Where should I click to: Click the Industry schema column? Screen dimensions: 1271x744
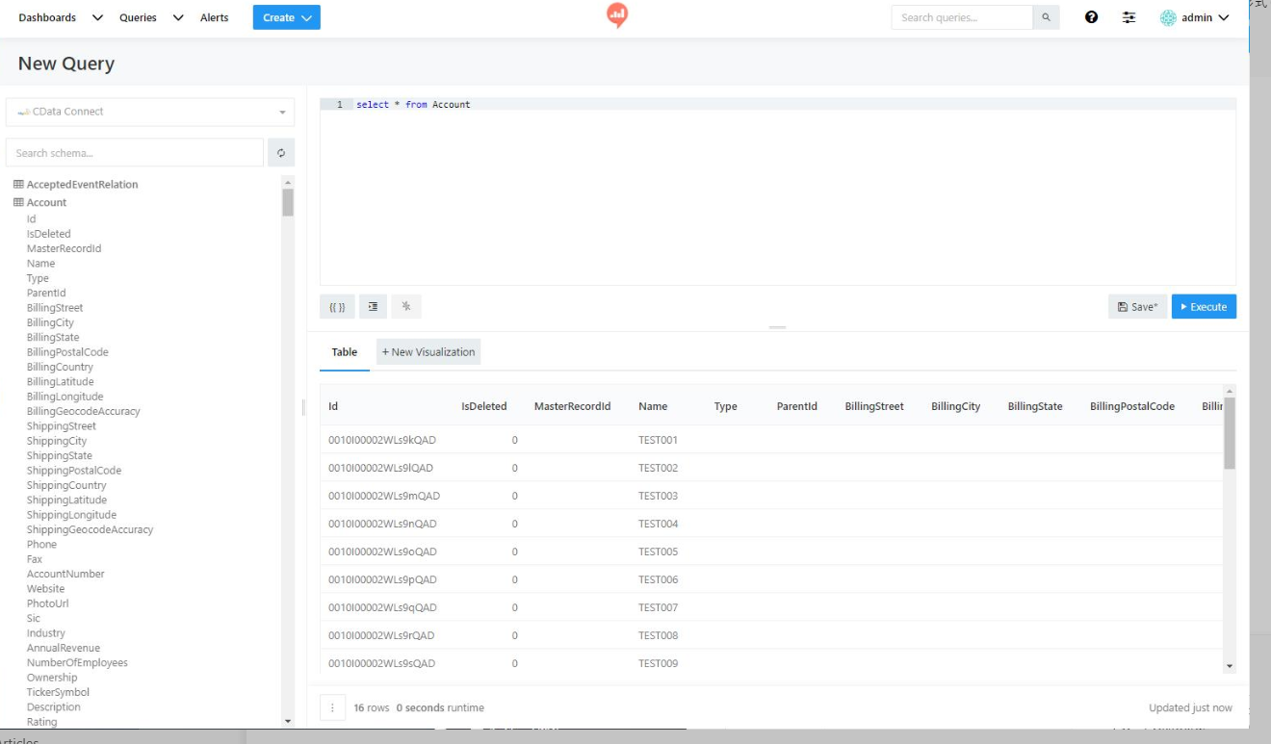pos(46,633)
